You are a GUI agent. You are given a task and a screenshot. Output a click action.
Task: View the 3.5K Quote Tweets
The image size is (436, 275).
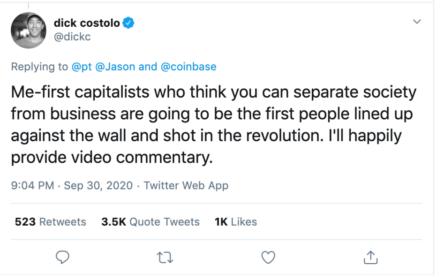150,222
